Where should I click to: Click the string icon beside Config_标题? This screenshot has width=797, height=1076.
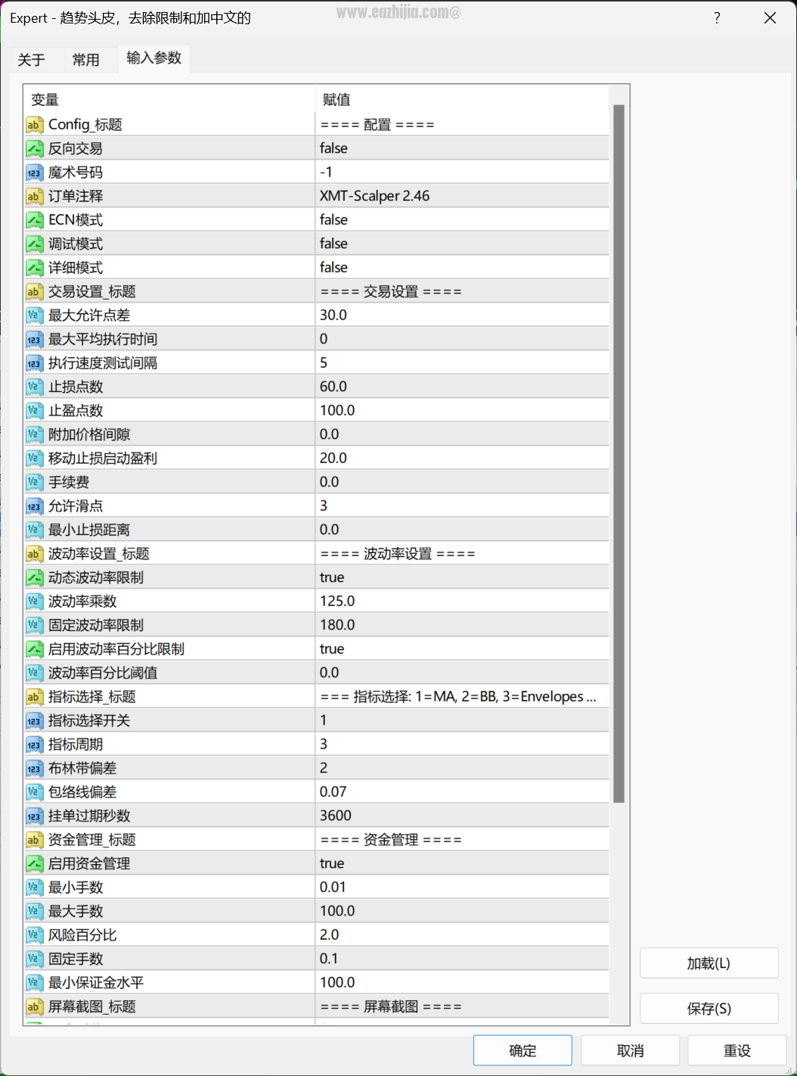(34, 125)
